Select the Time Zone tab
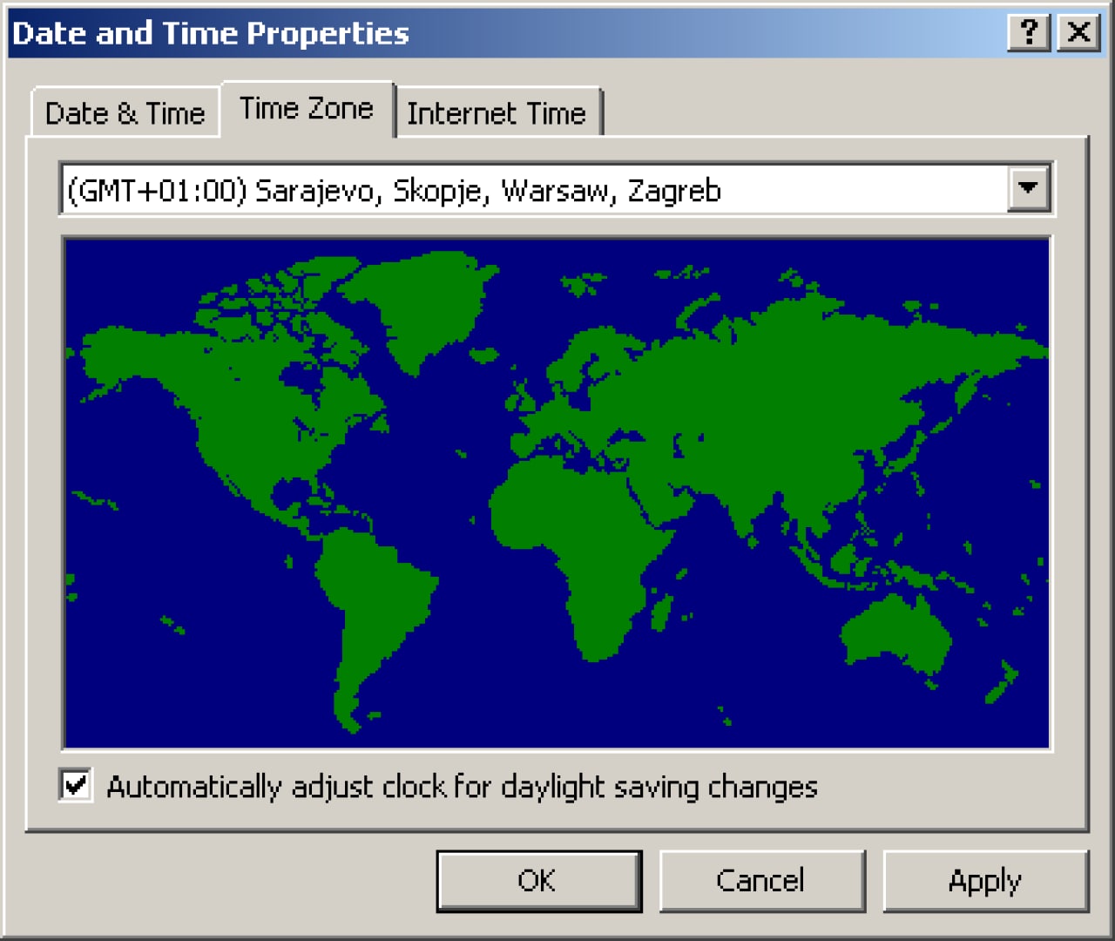 (307, 109)
